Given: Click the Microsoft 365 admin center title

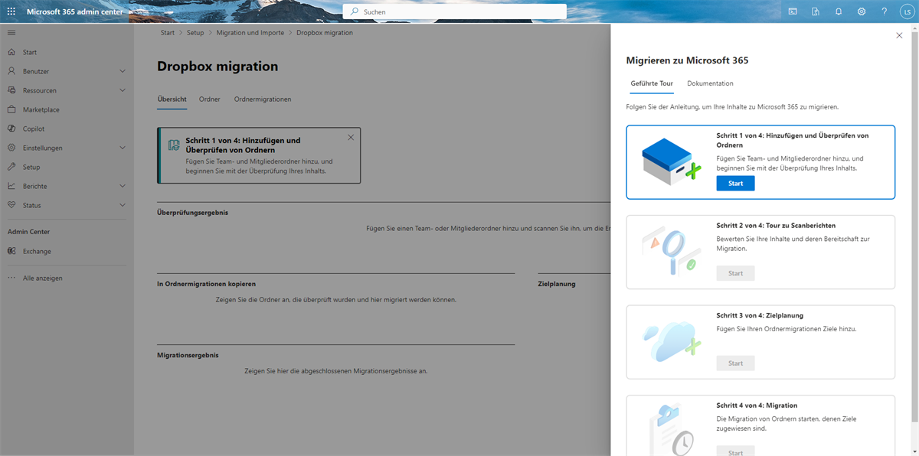Looking at the screenshot, I should (x=74, y=11).
